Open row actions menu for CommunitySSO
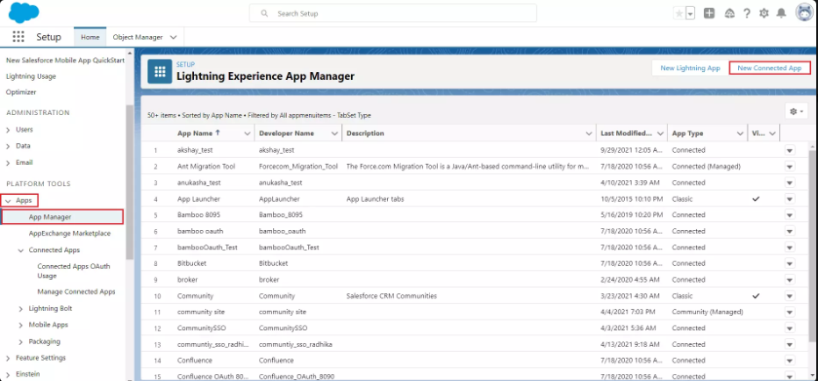The height and width of the screenshot is (381, 818). [x=790, y=328]
